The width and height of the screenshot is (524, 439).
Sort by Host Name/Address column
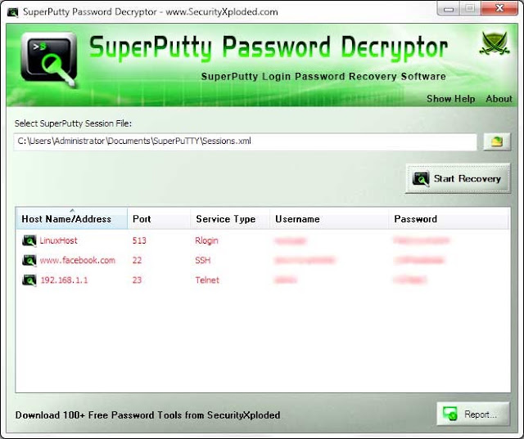coord(71,219)
